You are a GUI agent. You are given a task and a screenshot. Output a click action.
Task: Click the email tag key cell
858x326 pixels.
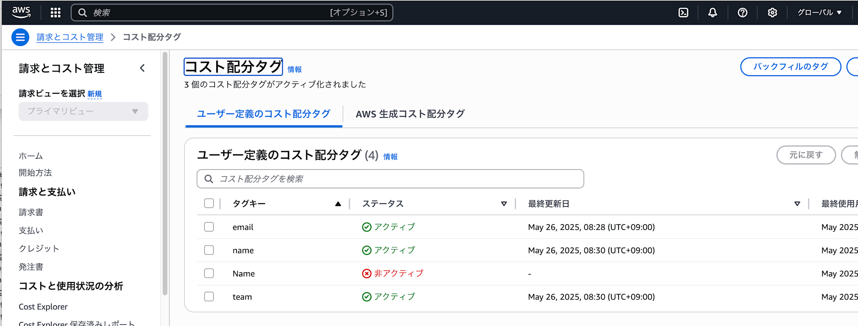point(243,227)
